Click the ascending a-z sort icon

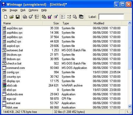[x=63, y=17]
